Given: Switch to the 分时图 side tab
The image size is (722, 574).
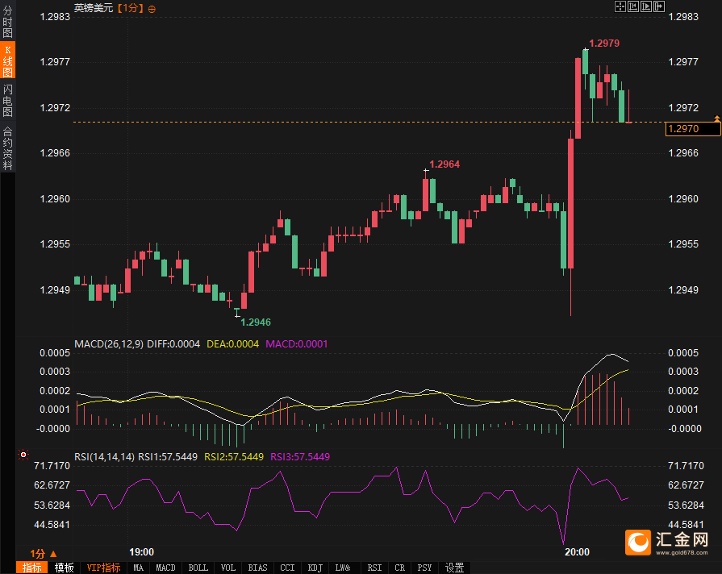Looking at the screenshot, I should tap(8, 22).
